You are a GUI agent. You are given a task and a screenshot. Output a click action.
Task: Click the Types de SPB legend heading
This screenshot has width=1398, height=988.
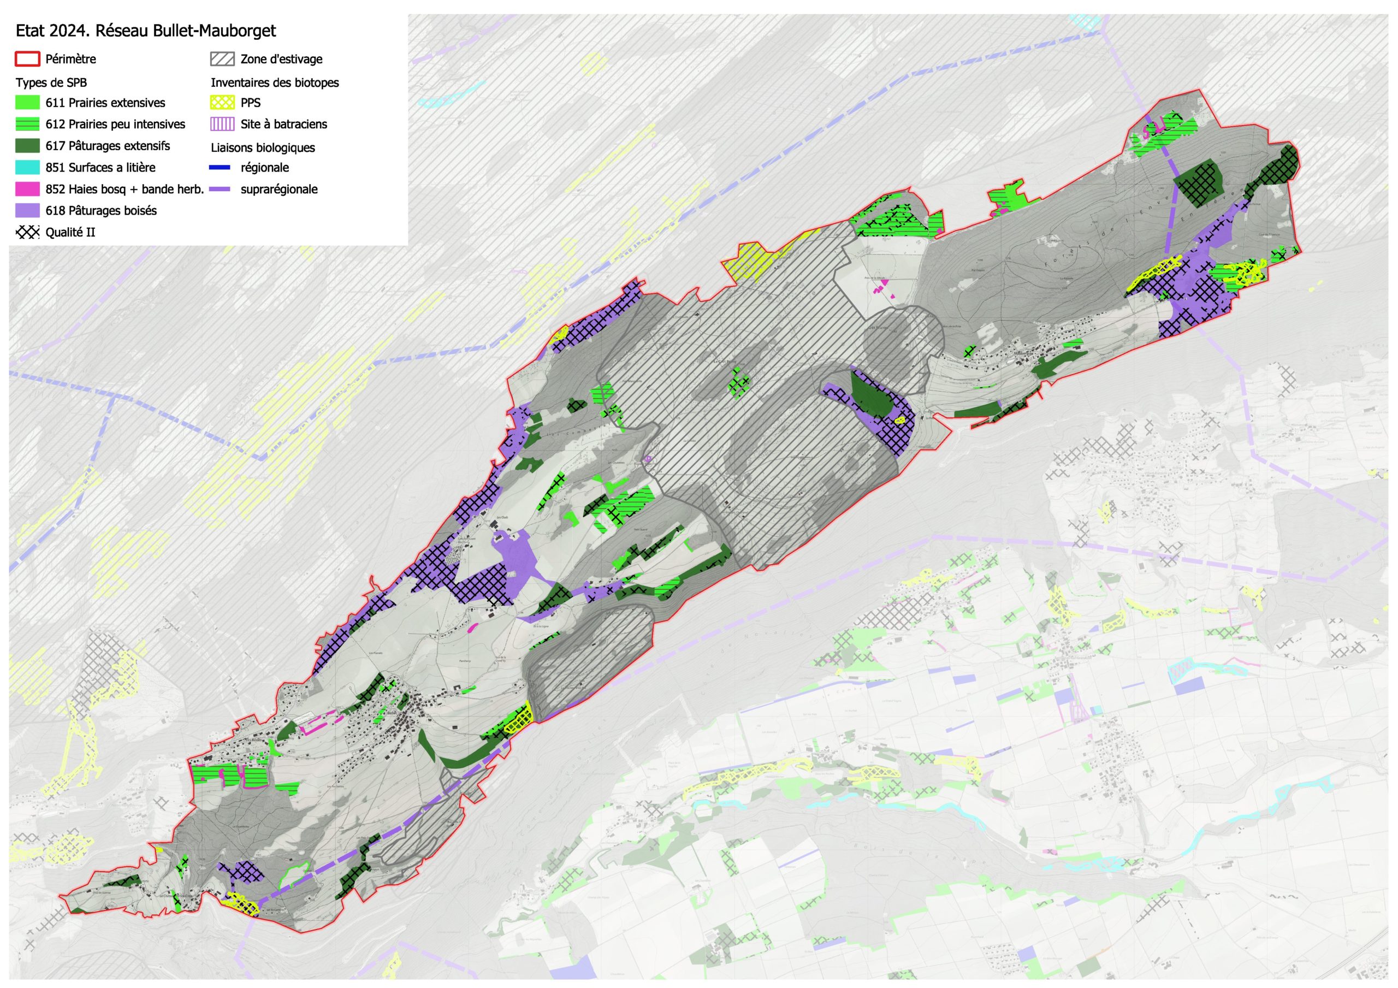tap(51, 83)
